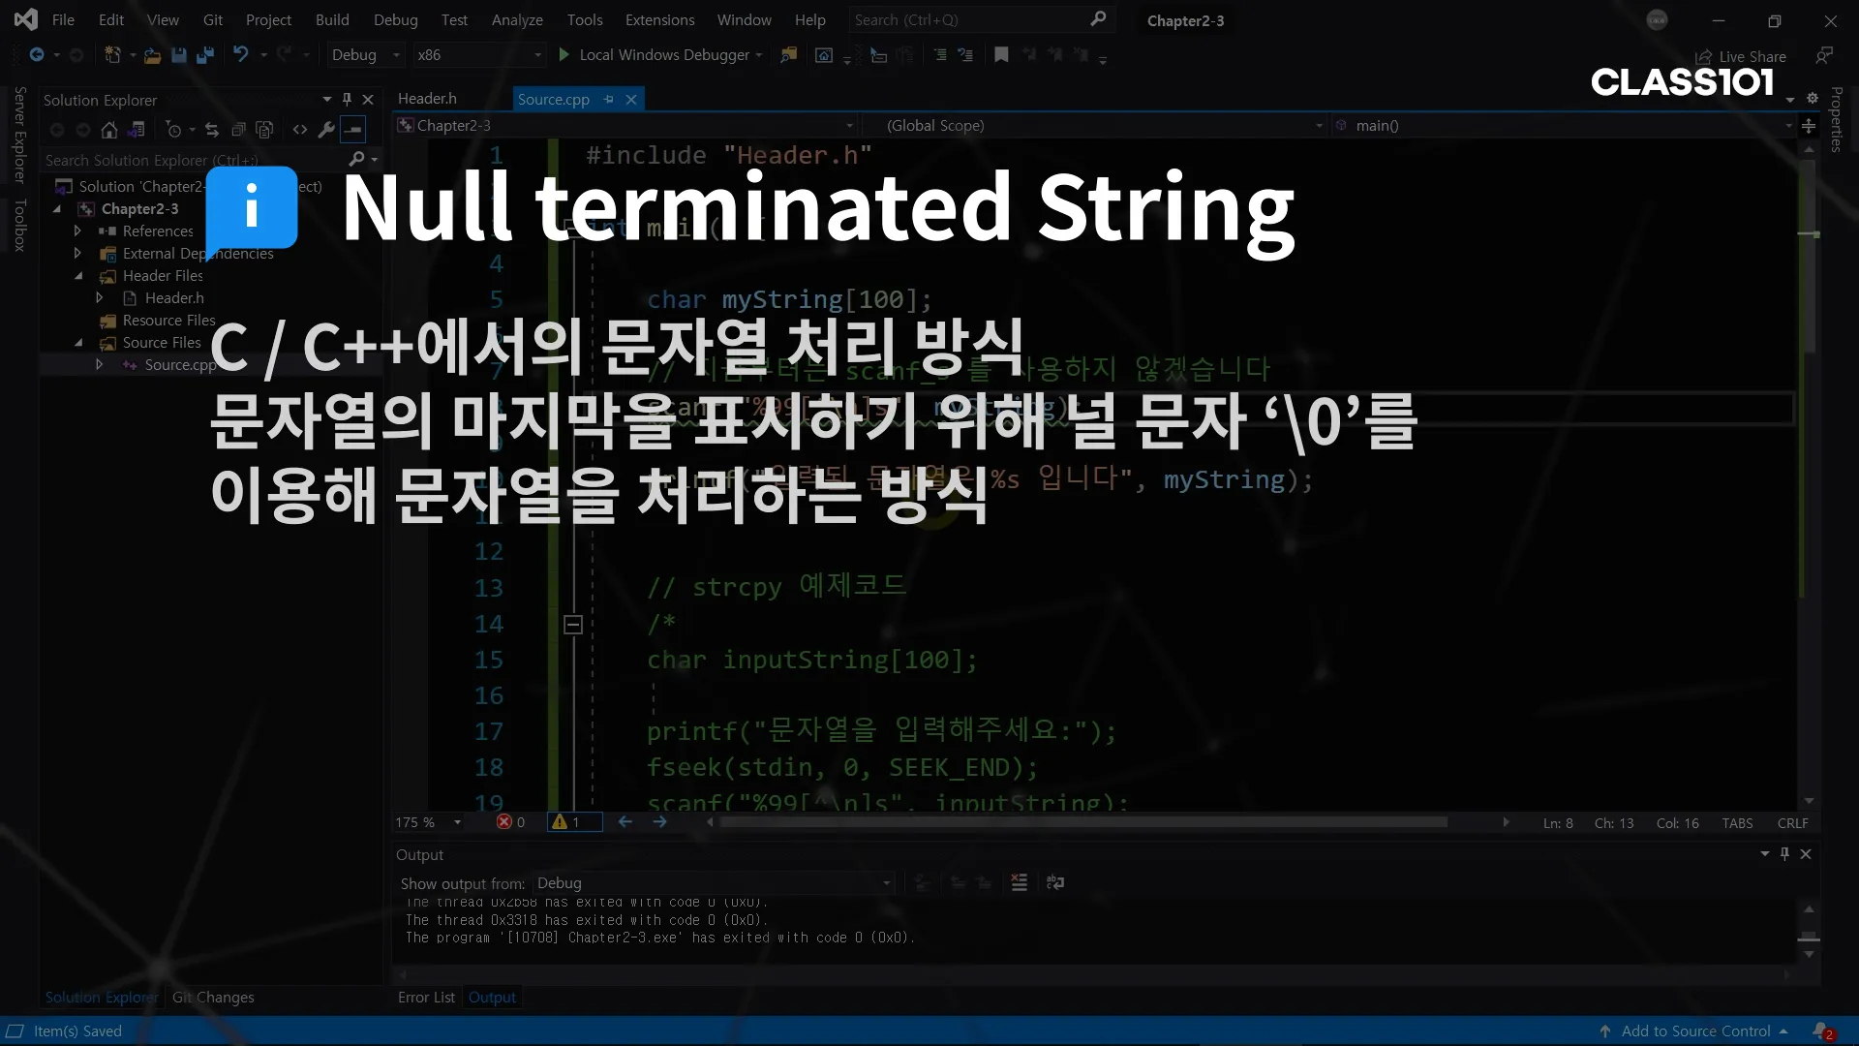Open the Debug configuration dropdown
Screen dimensions: 1859x1046
pyautogui.click(x=365, y=55)
